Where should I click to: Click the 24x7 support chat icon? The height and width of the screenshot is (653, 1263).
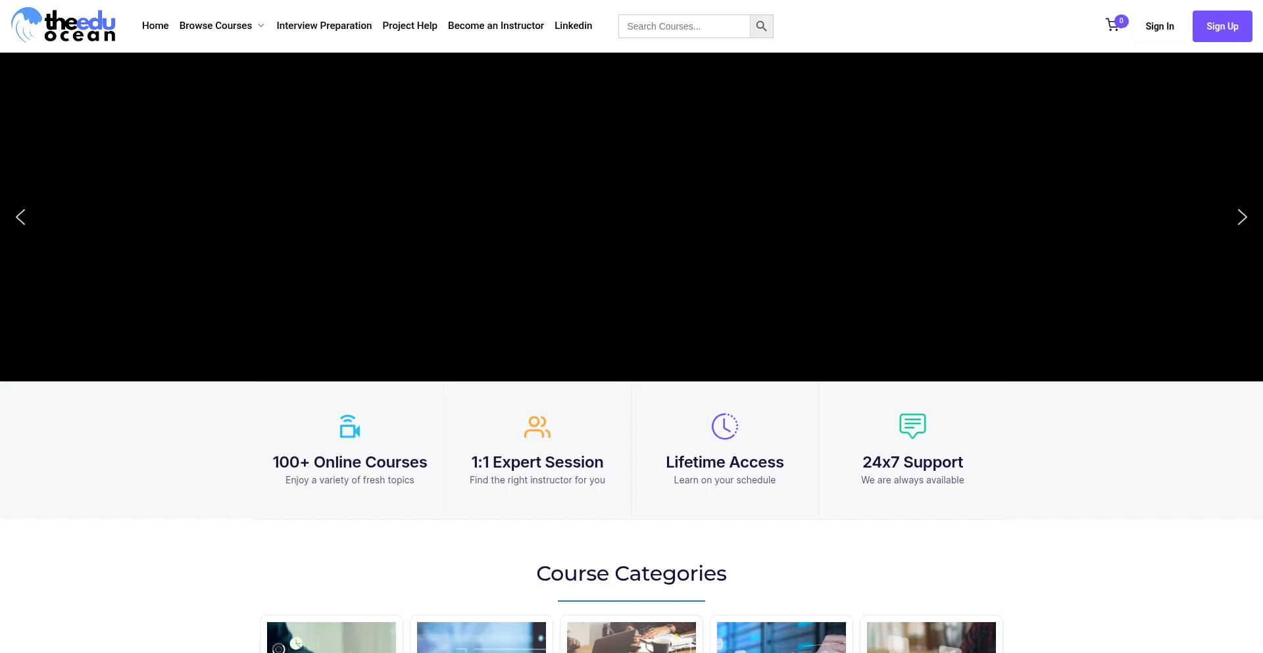(912, 426)
